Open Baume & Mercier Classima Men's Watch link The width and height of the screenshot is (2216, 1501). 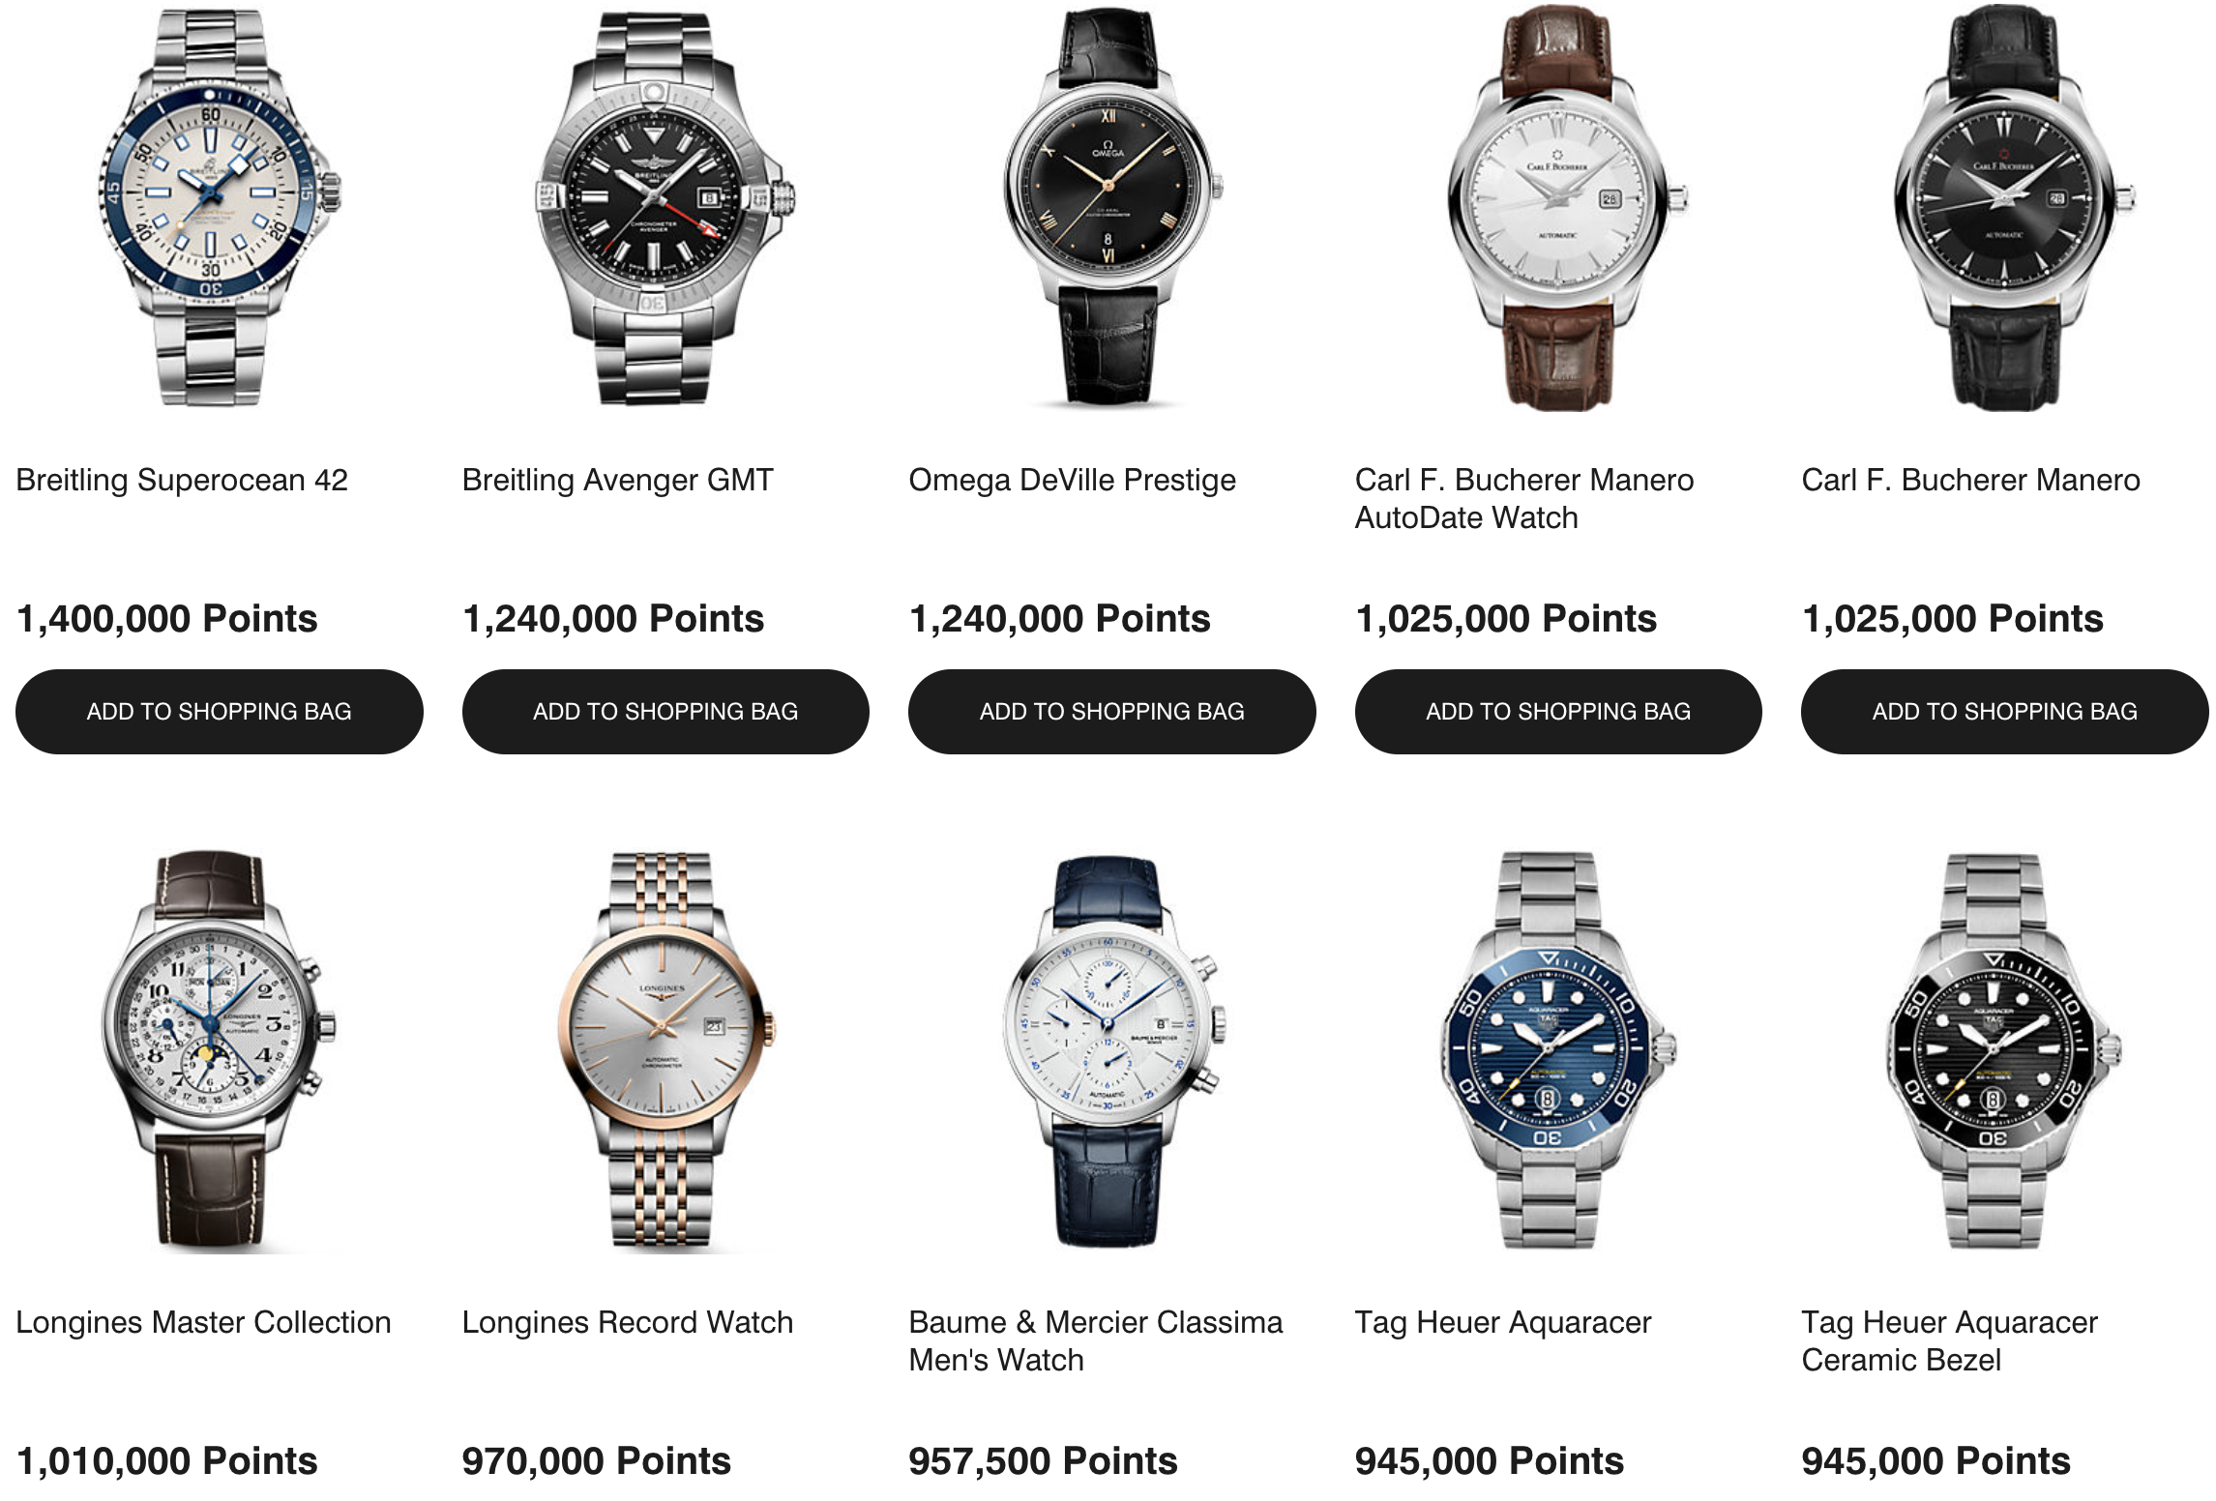click(1096, 1340)
